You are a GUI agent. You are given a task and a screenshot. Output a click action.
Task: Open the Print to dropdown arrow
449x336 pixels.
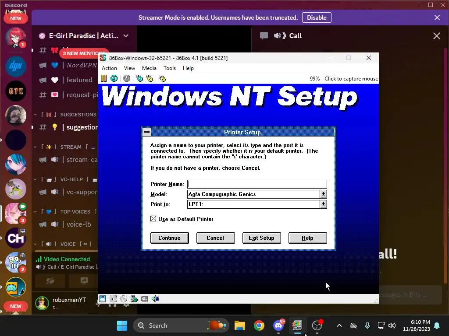(323, 204)
